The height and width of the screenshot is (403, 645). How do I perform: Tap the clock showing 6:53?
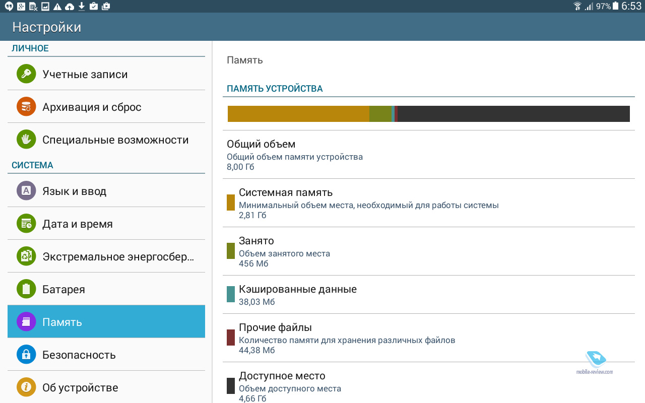[631, 7]
